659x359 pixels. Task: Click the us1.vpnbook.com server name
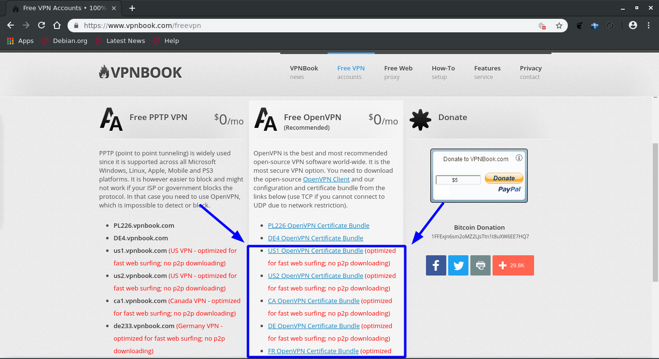(x=140, y=250)
